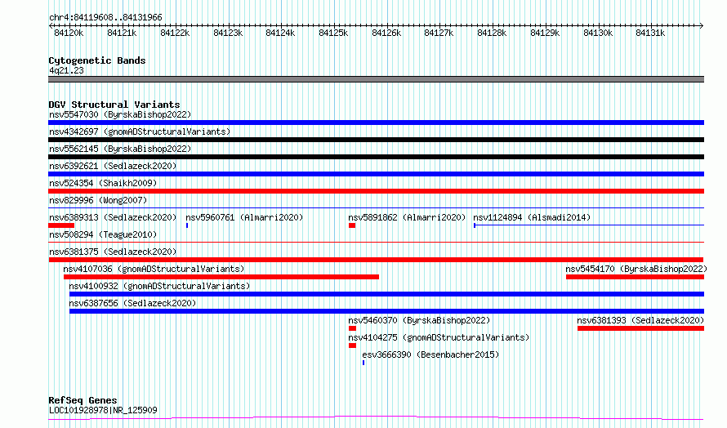Select the nsv6381393 (Sedlazeck2020) label
Screen dimensions: 727x428
tap(640, 320)
